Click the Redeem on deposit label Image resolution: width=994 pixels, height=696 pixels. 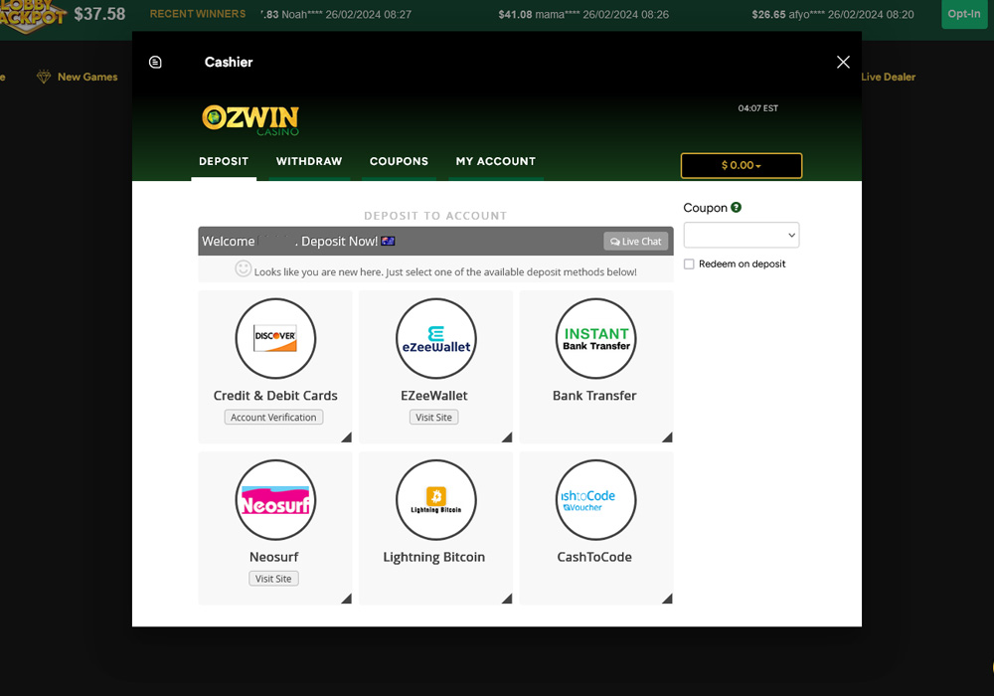743,264
